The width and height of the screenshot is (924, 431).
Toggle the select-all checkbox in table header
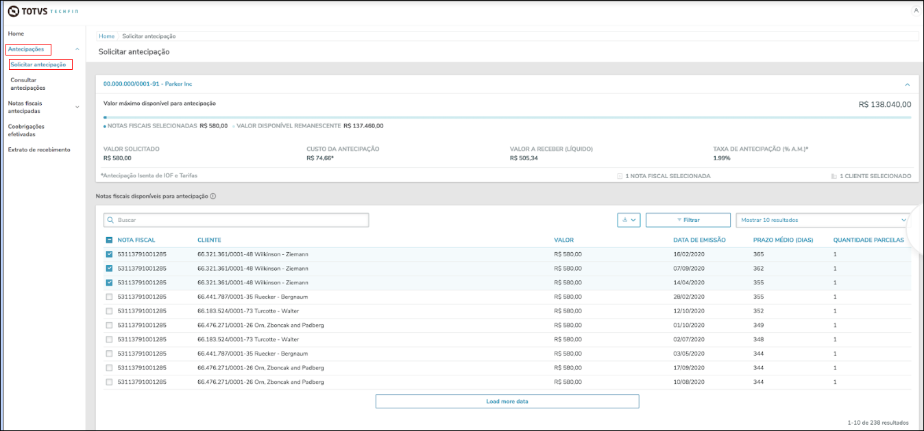point(109,240)
